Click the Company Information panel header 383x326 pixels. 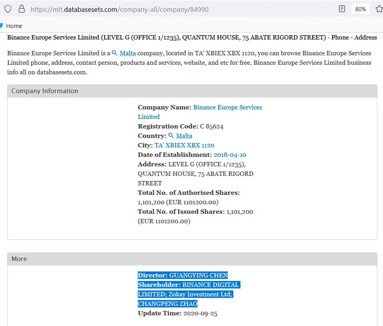pyautogui.click(x=192, y=91)
